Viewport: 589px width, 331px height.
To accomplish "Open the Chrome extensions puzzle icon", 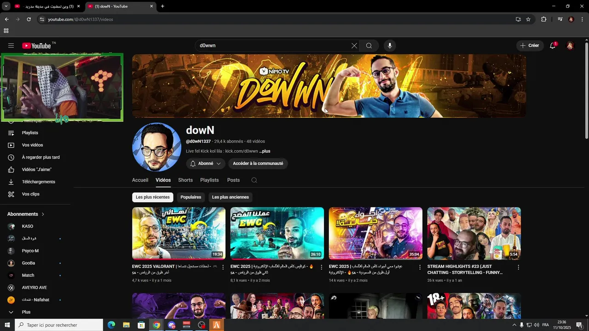I will point(544,19).
